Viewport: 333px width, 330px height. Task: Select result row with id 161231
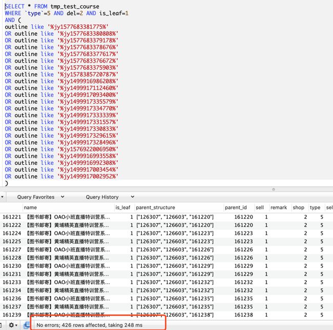(x=167, y=274)
